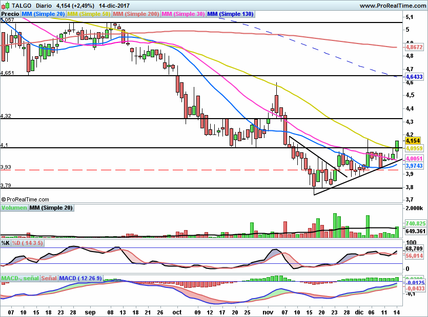The height and width of the screenshot is (317, 428).
Task: Click the nov month label on time axis
Action: click(268, 312)
